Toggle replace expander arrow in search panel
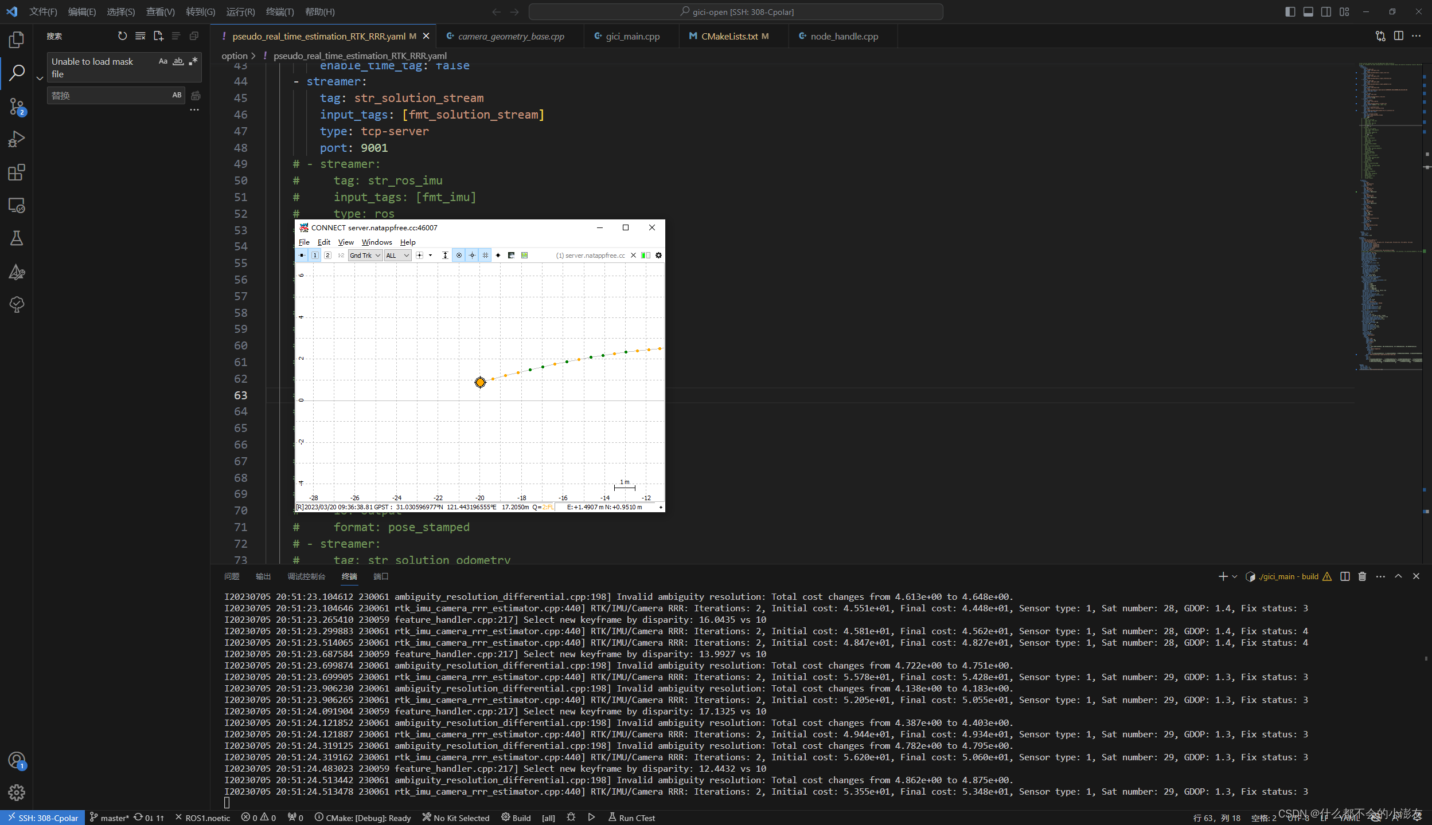 40,78
